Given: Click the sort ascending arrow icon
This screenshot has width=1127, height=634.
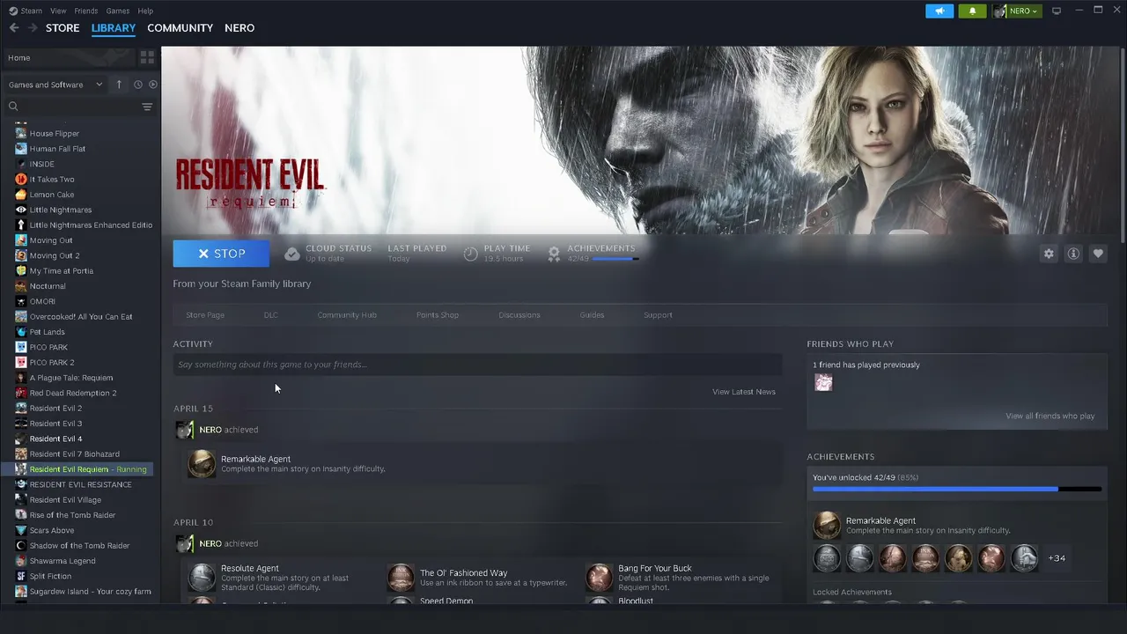Looking at the screenshot, I should 119,85.
